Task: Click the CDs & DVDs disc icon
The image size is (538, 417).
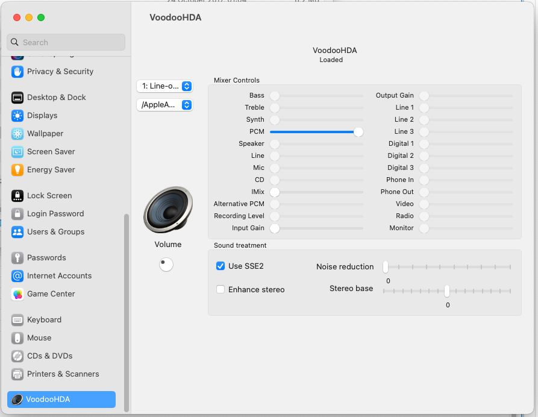Action: [x=17, y=356]
